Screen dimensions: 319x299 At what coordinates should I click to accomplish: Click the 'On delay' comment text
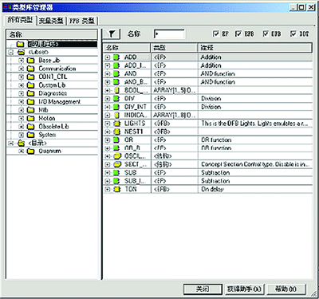[212, 189]
